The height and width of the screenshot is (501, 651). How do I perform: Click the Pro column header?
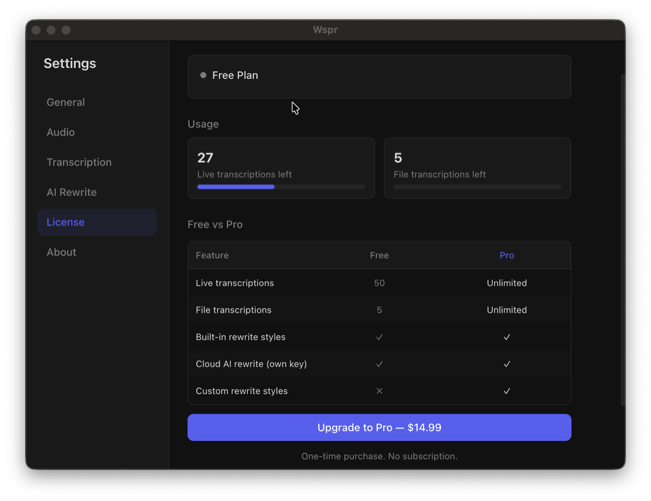point(507,255)
